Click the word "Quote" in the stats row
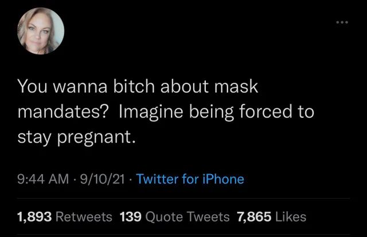 [165, 217]
